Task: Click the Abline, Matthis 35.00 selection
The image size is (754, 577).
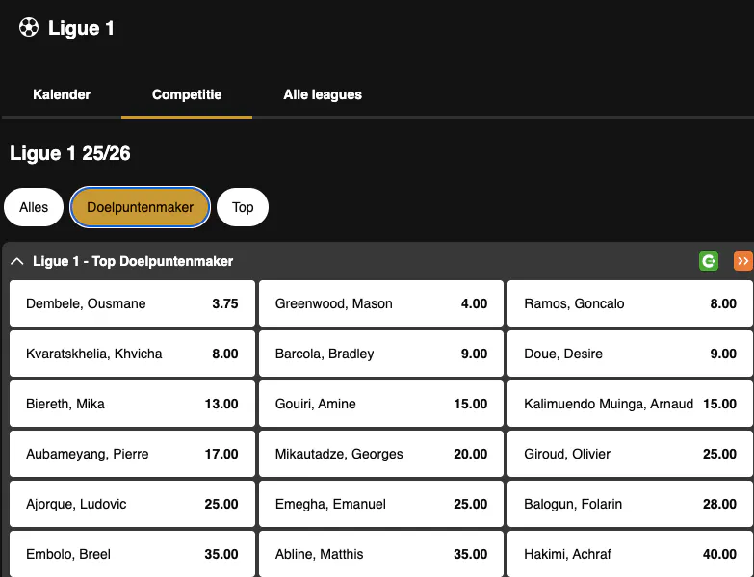Action: (381, 554)
